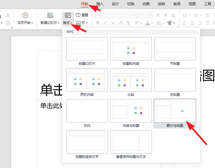Apply font color with A icon
The width and height of the screenshot is (215, 168).
pyautogui.click(x=148, y=23)
